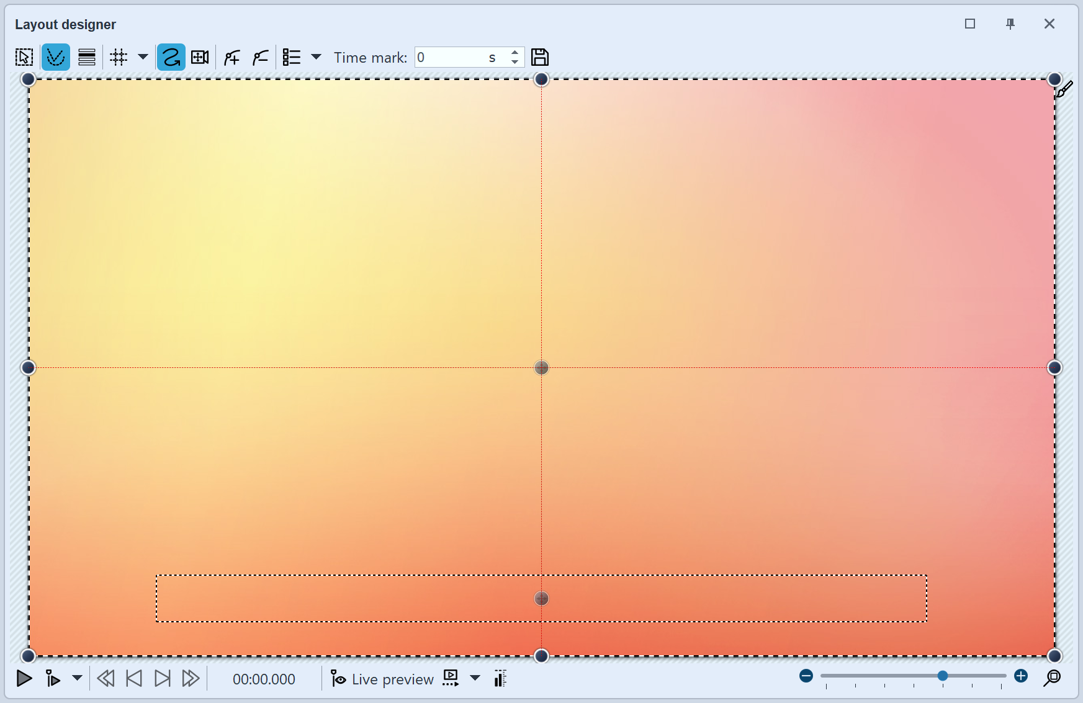Screen dimensions: 1083x703
Task: Save the current layout
Action: pyautogui.click(x=539, y=57)
